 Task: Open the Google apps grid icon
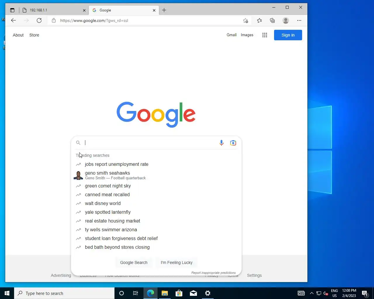pos(265,35)
